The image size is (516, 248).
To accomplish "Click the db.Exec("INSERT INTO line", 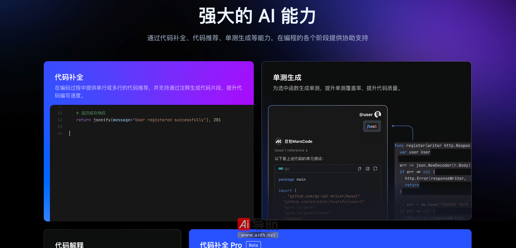I will point(434,205).
